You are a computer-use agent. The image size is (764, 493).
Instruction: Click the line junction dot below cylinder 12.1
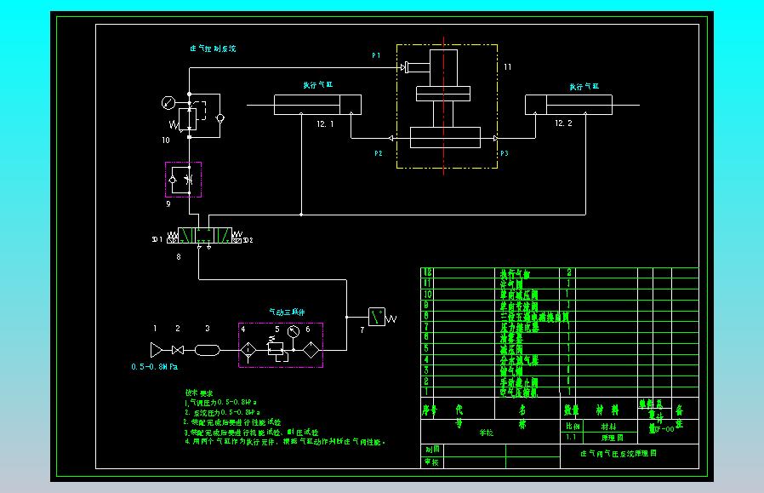pos(301,214)
